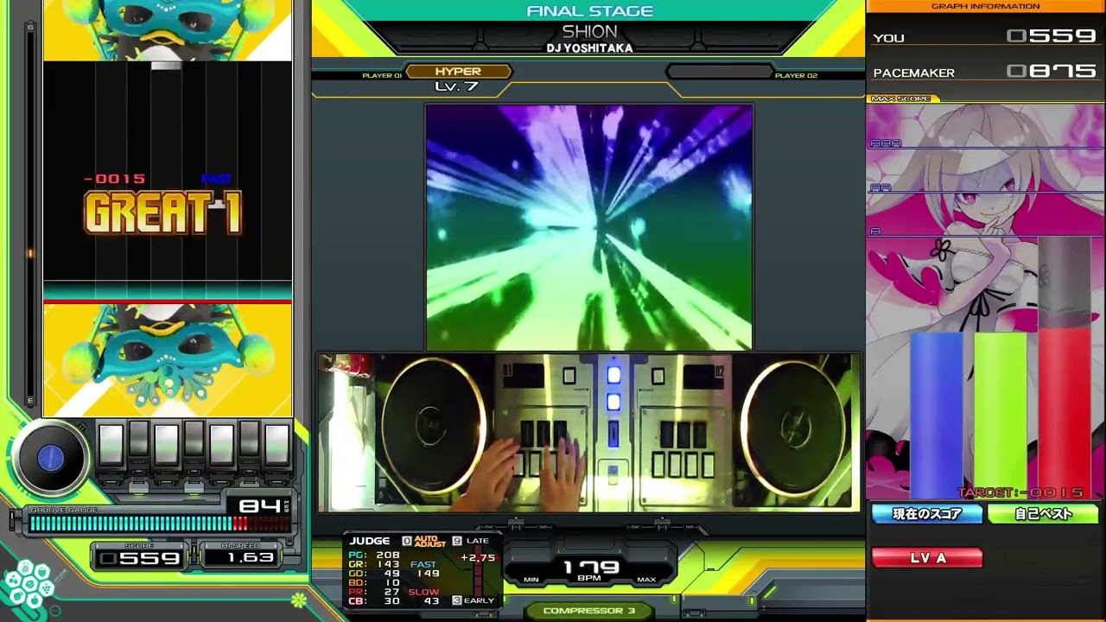Click the blue turntable scratch disc

(50, 458)
